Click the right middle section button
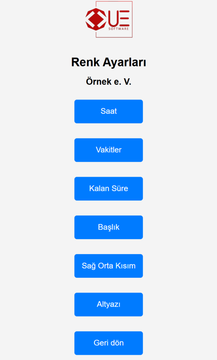Image resolution: width=217 pixels, height=360 pixels. click(108, 266)
